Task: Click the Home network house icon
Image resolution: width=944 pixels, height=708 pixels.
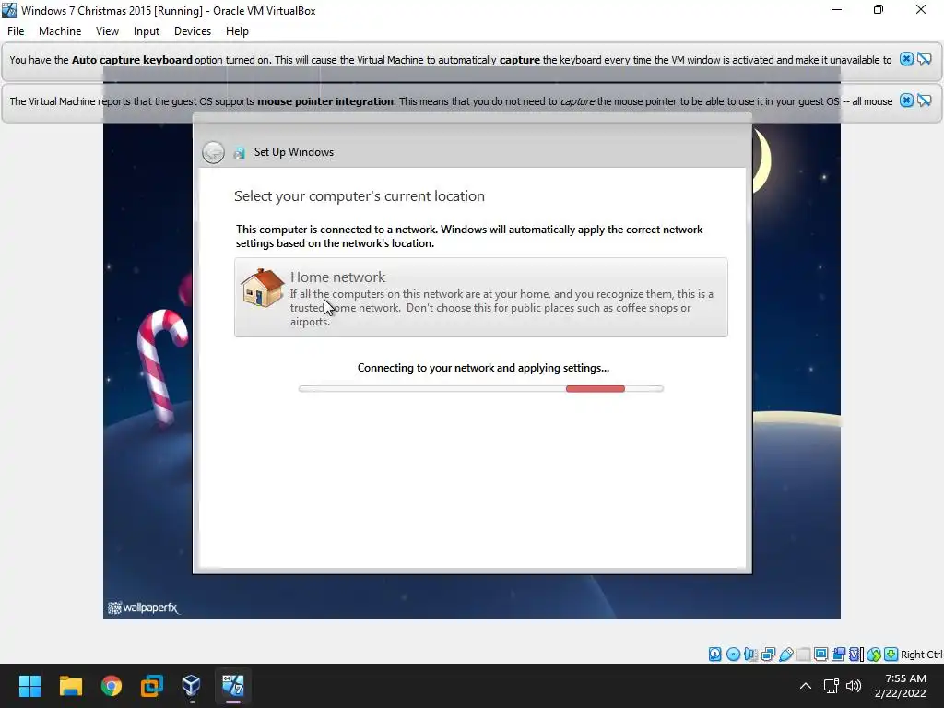Action: (263, 288)
